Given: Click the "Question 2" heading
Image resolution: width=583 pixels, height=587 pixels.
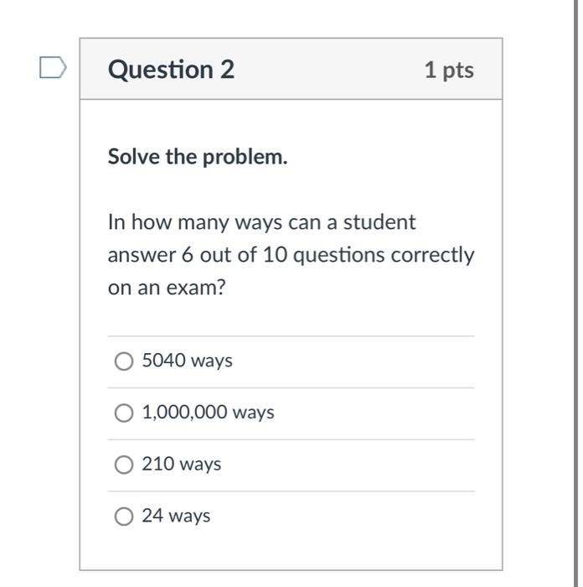Looking at the screenshot, I should tap(171, 69).
